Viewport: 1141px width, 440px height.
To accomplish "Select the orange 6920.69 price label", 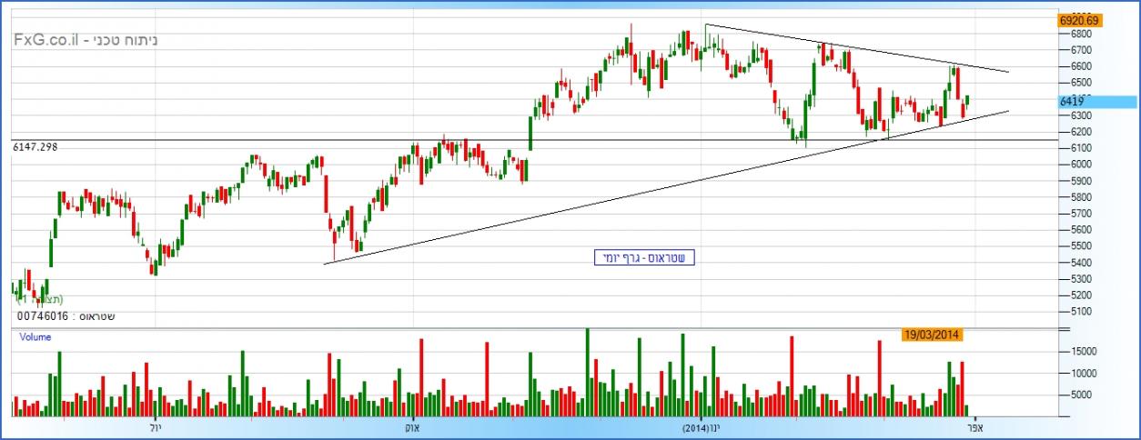I will pyautogui.click(x=1080, y=20).
